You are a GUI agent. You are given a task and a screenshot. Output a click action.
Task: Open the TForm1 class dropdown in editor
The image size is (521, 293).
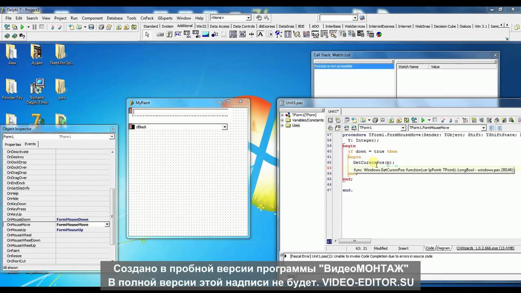click(x=403, y=128)
